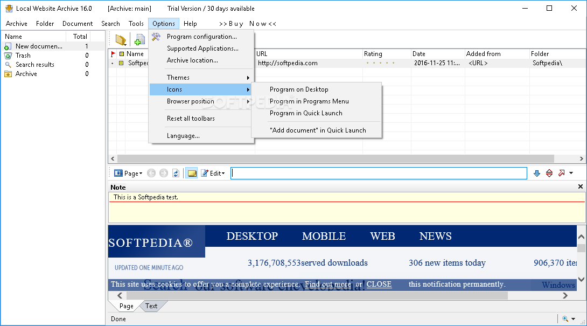Click the DESKTOP link on Softpedia page
The image size is (587, 326).
pos(252,236)
